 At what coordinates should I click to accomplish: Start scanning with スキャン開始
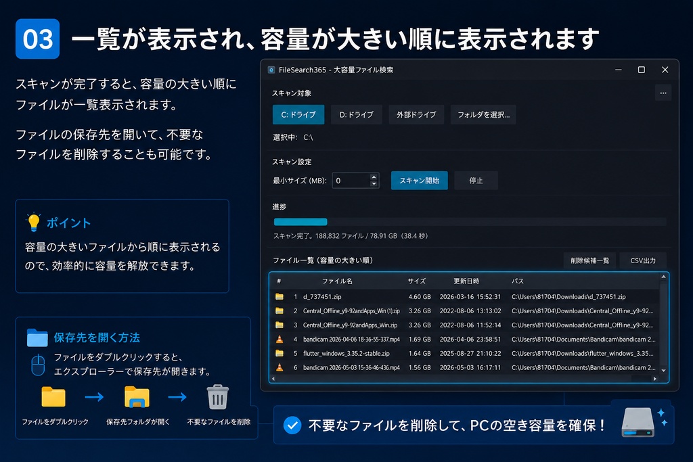point(419,181)
